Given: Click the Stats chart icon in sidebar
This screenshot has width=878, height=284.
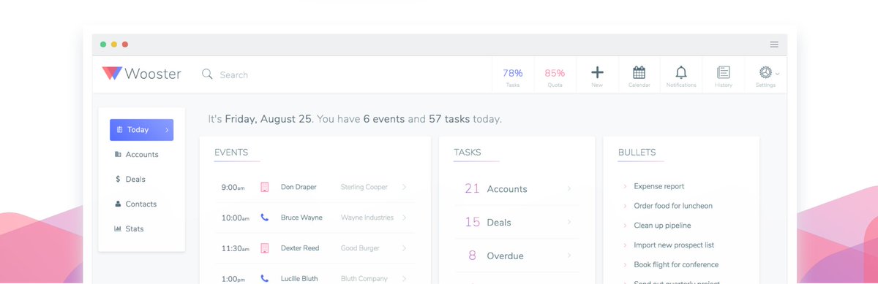Looking at the screenshot, I should (x=118, y=229).
